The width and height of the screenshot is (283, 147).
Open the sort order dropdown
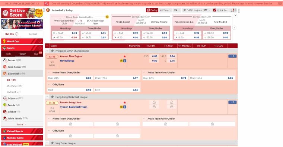[x=177, y=10]
